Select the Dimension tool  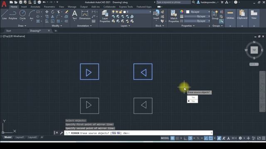[x=85, y=15]
